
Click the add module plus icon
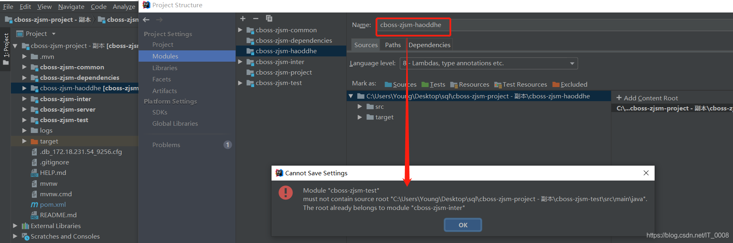tap(243, 19)
